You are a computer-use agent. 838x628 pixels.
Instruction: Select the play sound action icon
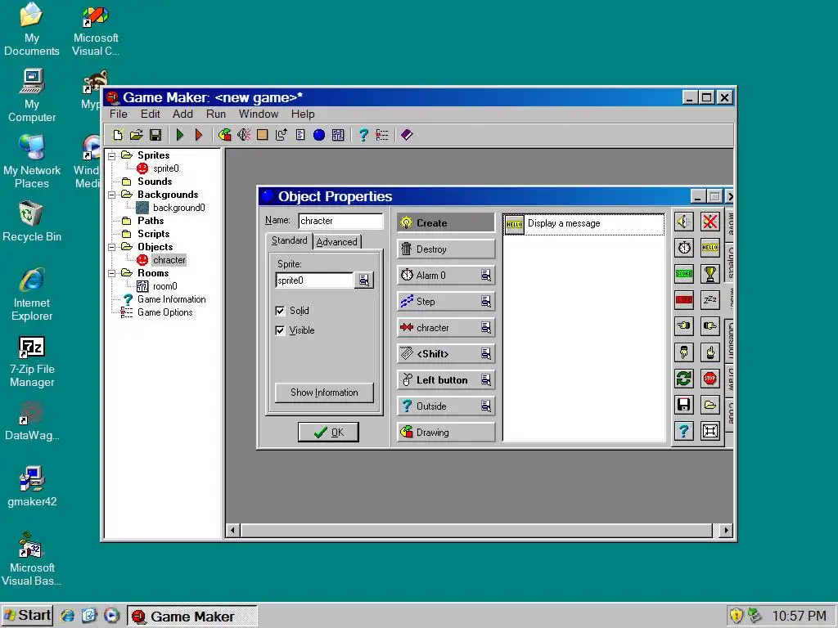point(684,222)
